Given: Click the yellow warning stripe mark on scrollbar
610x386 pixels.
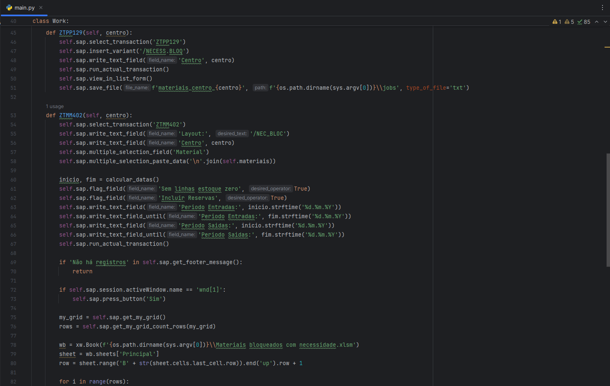Looking at the screenshot, I should (x=607, y=47).
